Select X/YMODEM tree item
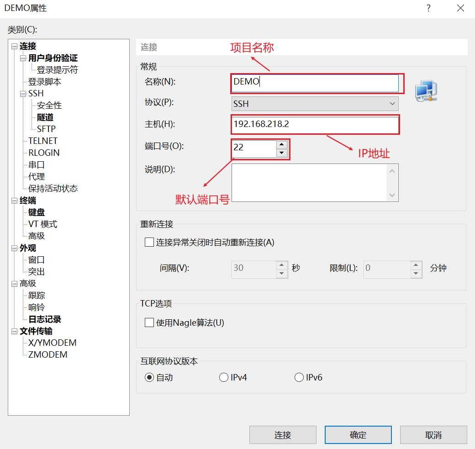Viewport: 475px width, 449px height. click(x=53, y=343)
